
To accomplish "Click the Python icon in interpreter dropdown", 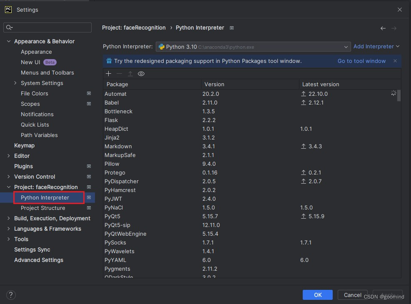I will pyautogui.click(x=162, y=47).
